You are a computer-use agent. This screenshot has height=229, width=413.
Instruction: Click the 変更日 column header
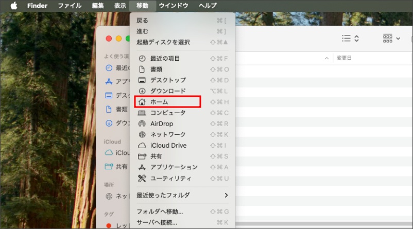(343, 58)
